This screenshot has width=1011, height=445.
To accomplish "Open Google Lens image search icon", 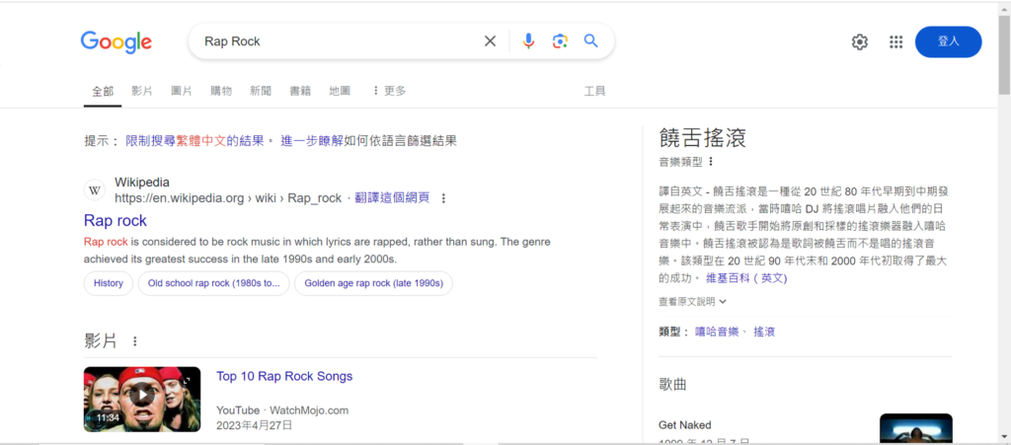I will [560, 41].
